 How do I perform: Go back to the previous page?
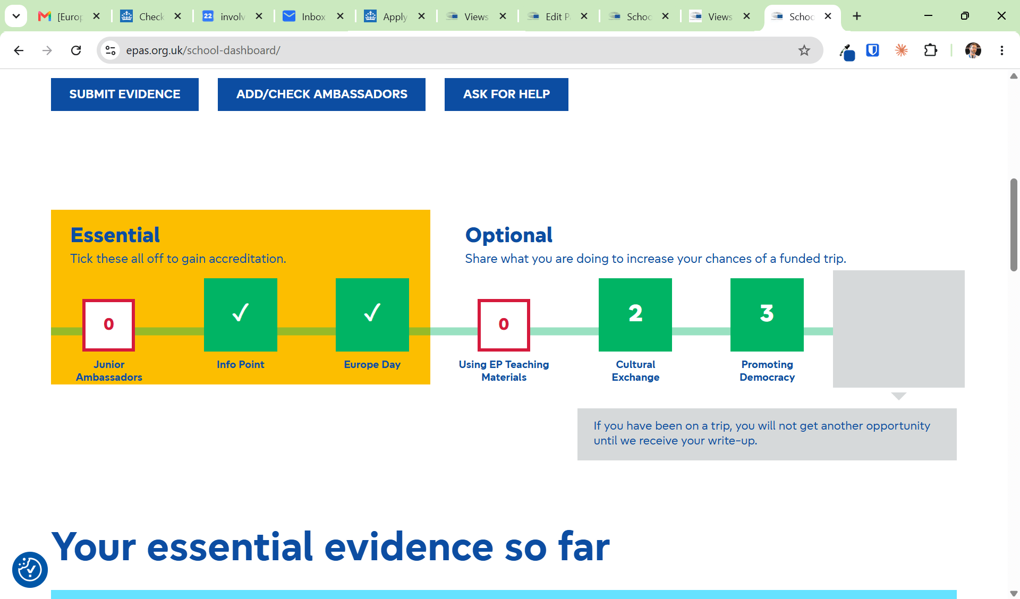19,50
